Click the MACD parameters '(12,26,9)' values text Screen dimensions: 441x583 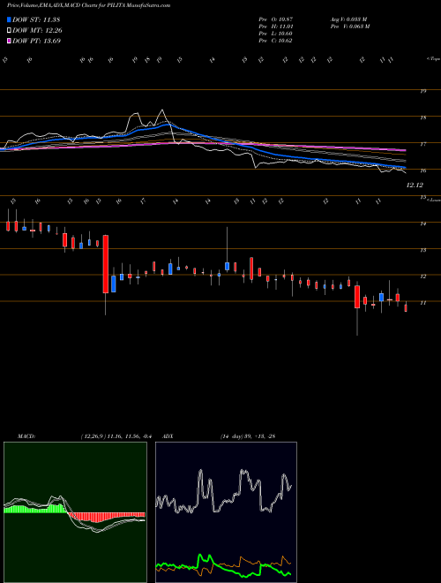click(116, 436)
